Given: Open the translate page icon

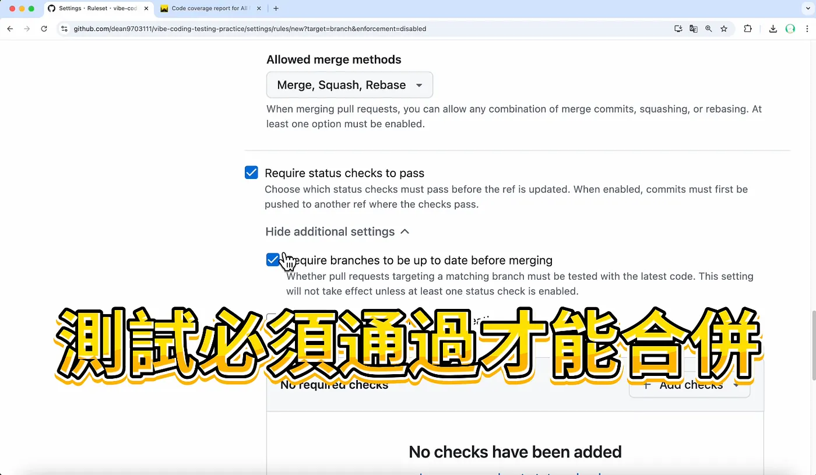Looking at the screenshot, I should coord(694,29).
